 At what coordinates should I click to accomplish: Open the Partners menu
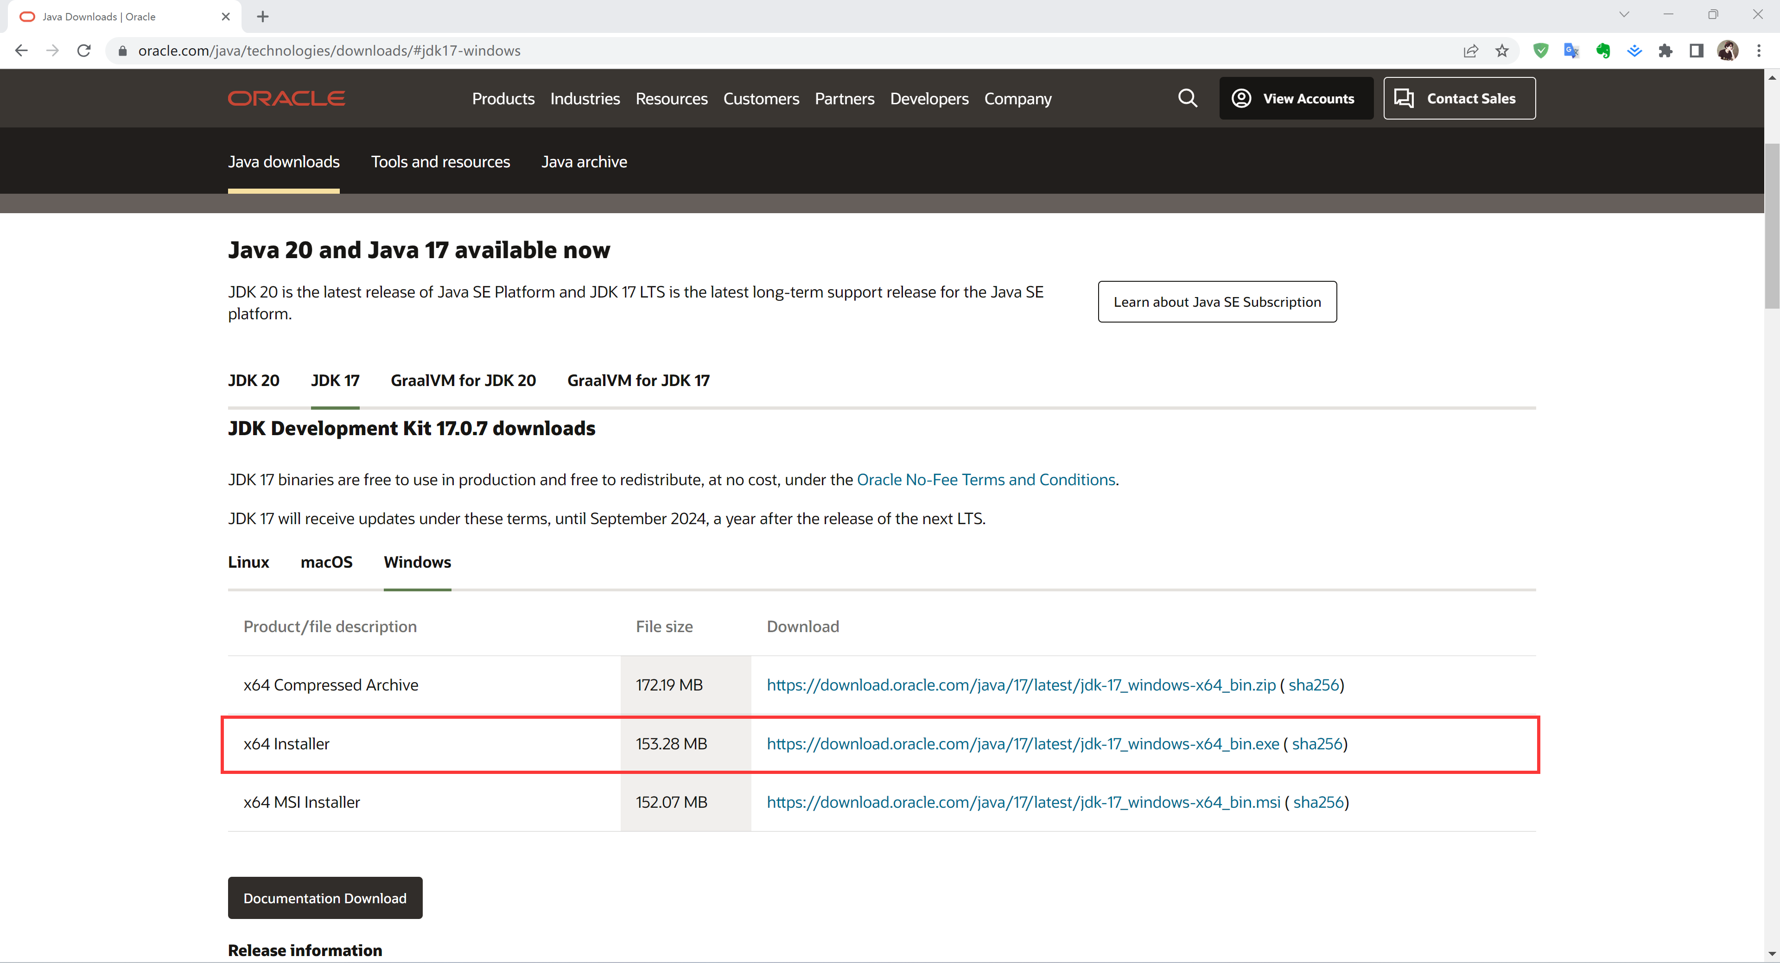[x=845, y=99]
